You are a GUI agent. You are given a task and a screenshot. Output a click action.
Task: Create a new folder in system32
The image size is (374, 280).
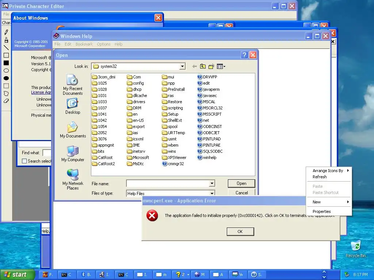point(211,66)
